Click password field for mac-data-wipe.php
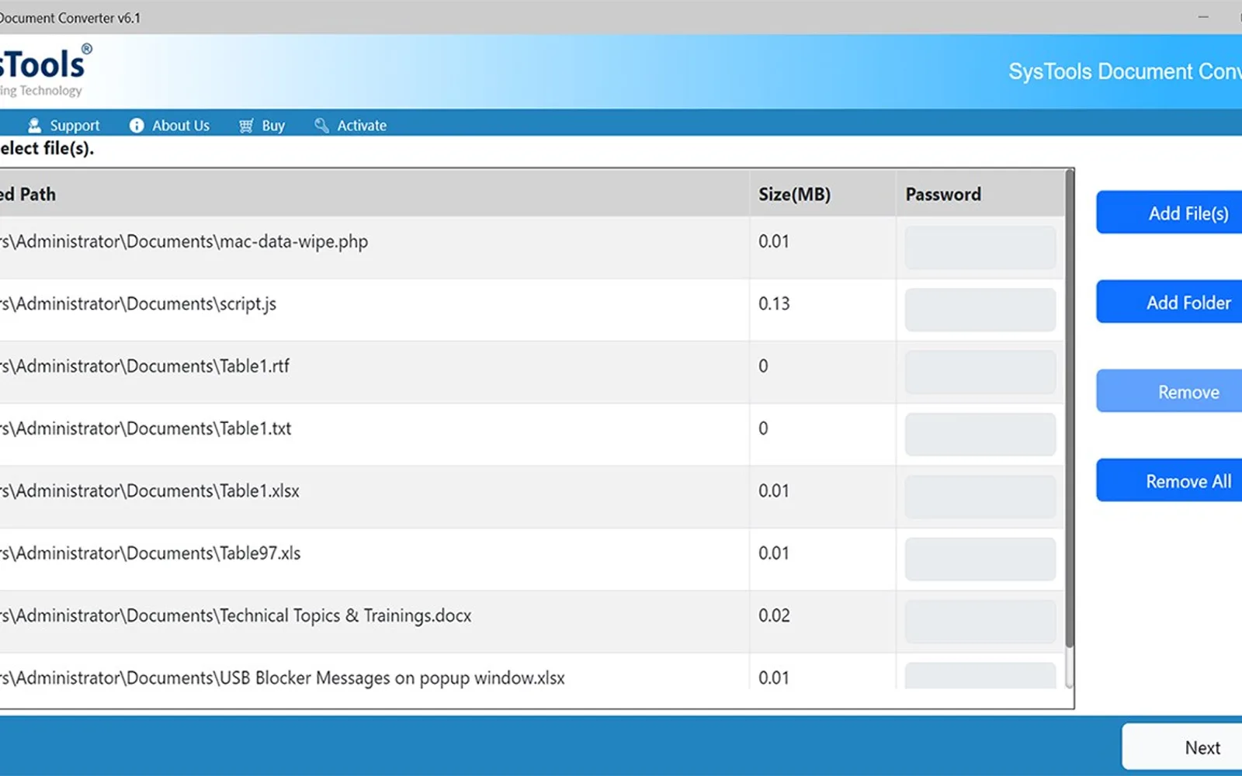Screen dimensions: 1242x776 point(980,248)
